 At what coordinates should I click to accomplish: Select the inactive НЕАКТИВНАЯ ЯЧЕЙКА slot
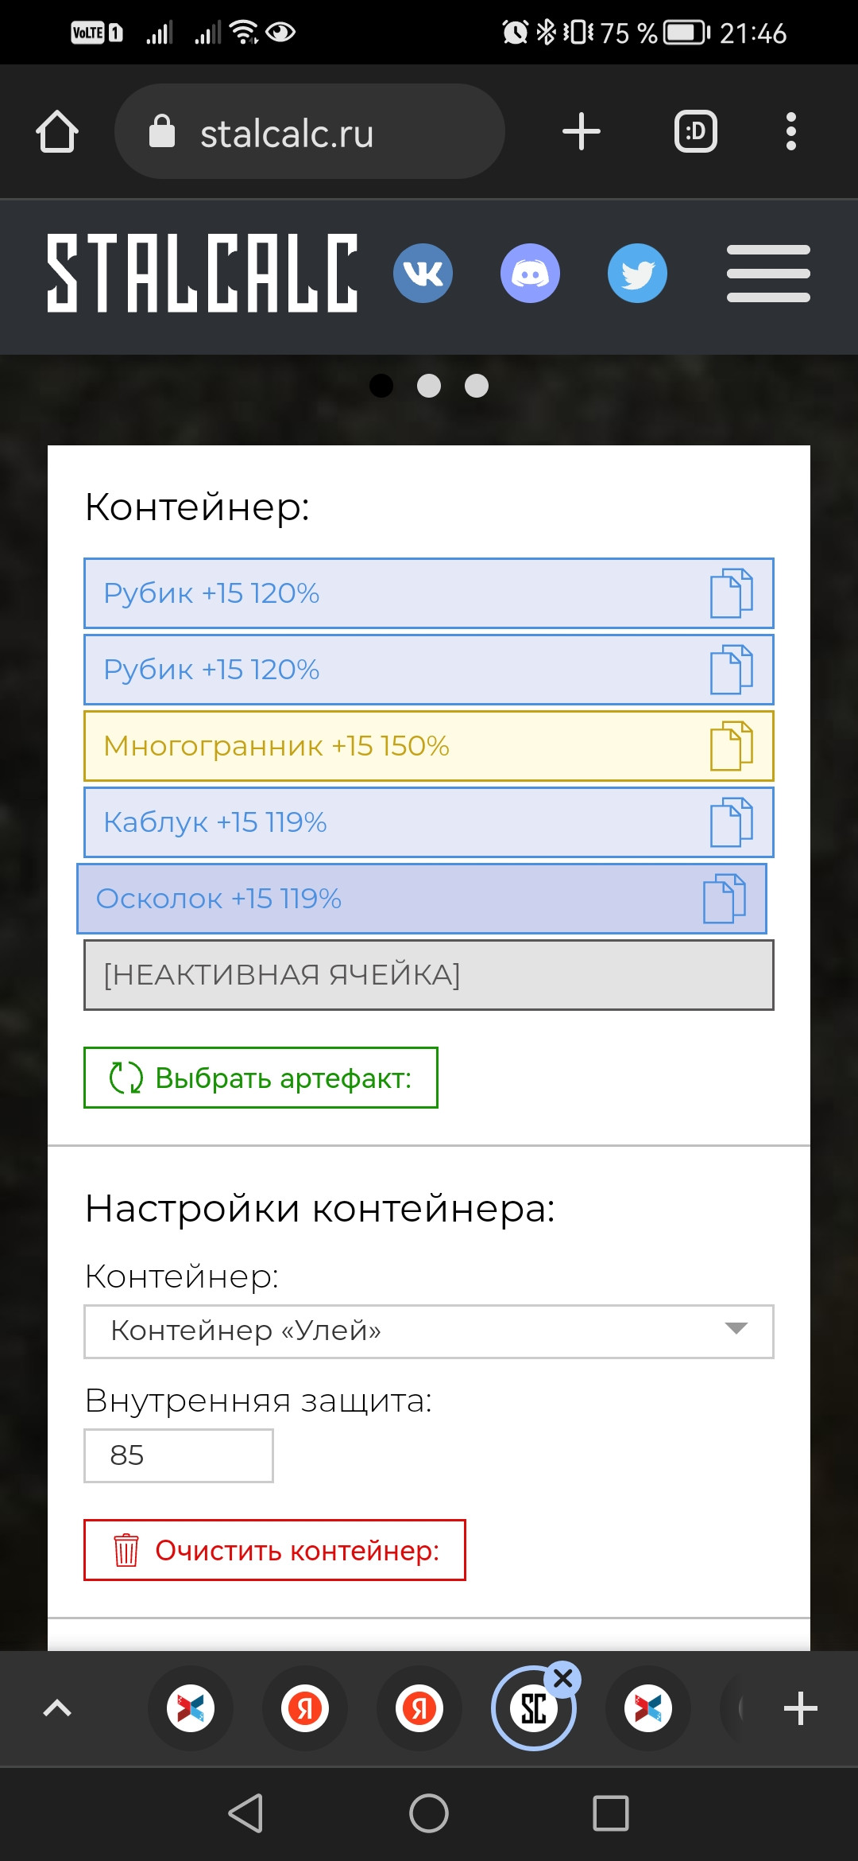(429, 975)
